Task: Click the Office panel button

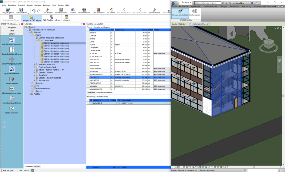Action: (x=12, y=31)
